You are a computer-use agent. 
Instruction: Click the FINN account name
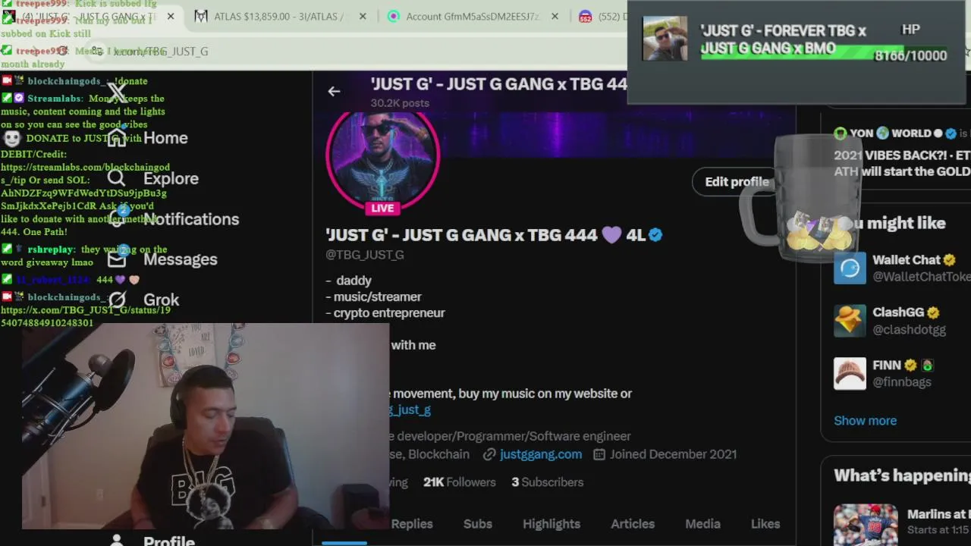tap(887, 366)
